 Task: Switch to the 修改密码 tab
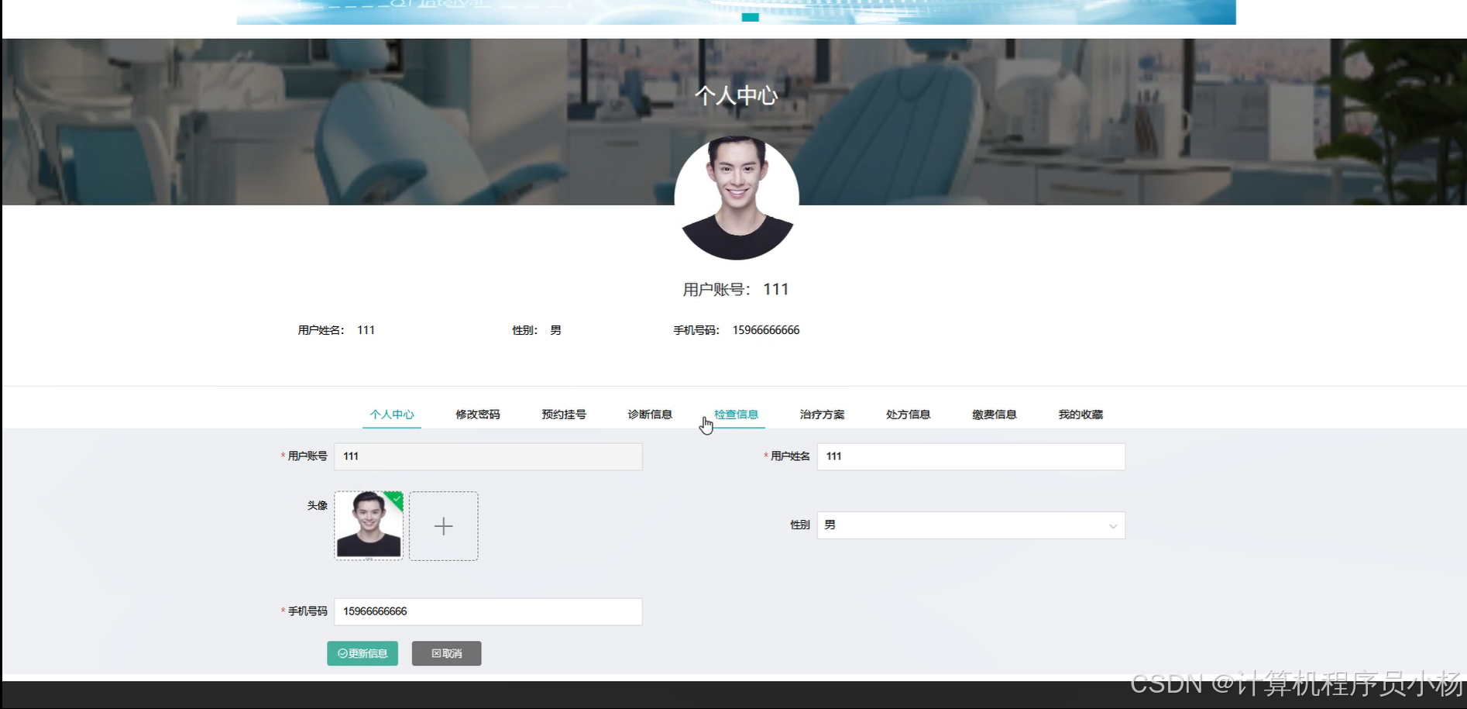478,415
